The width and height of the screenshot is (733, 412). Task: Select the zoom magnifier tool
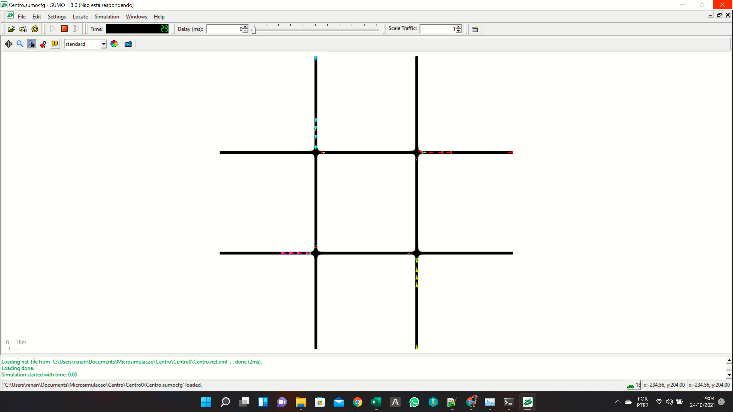click(20, 44)
